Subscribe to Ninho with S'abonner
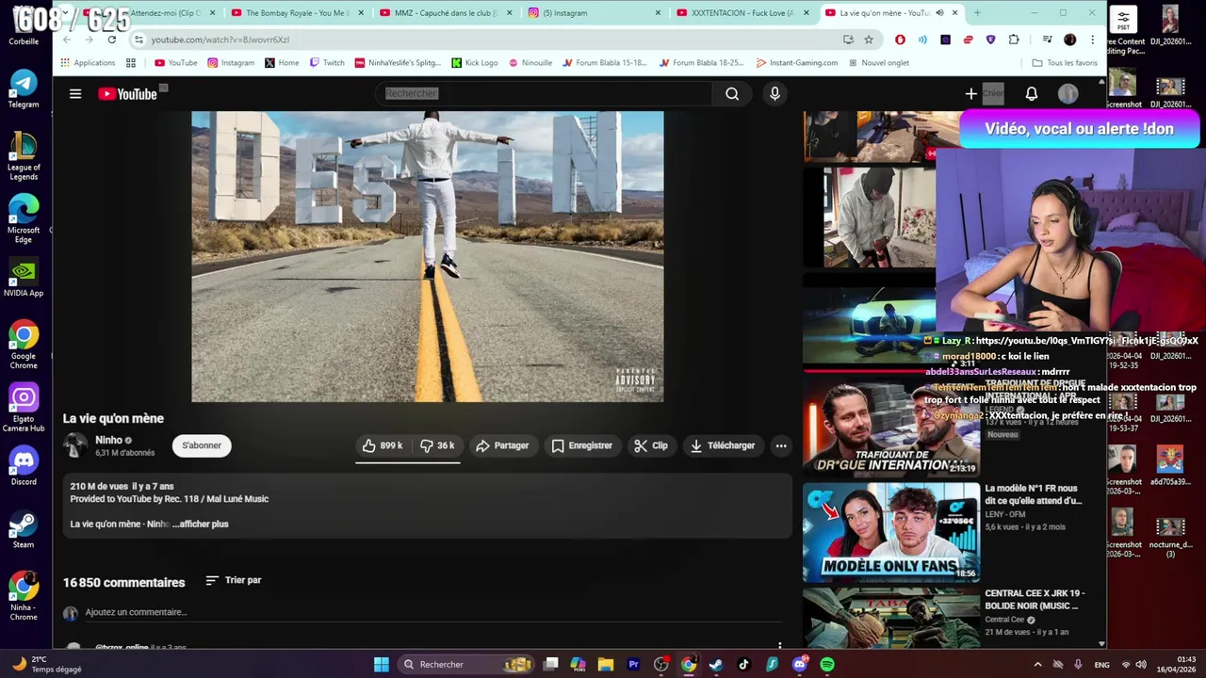 coord(202,445)
